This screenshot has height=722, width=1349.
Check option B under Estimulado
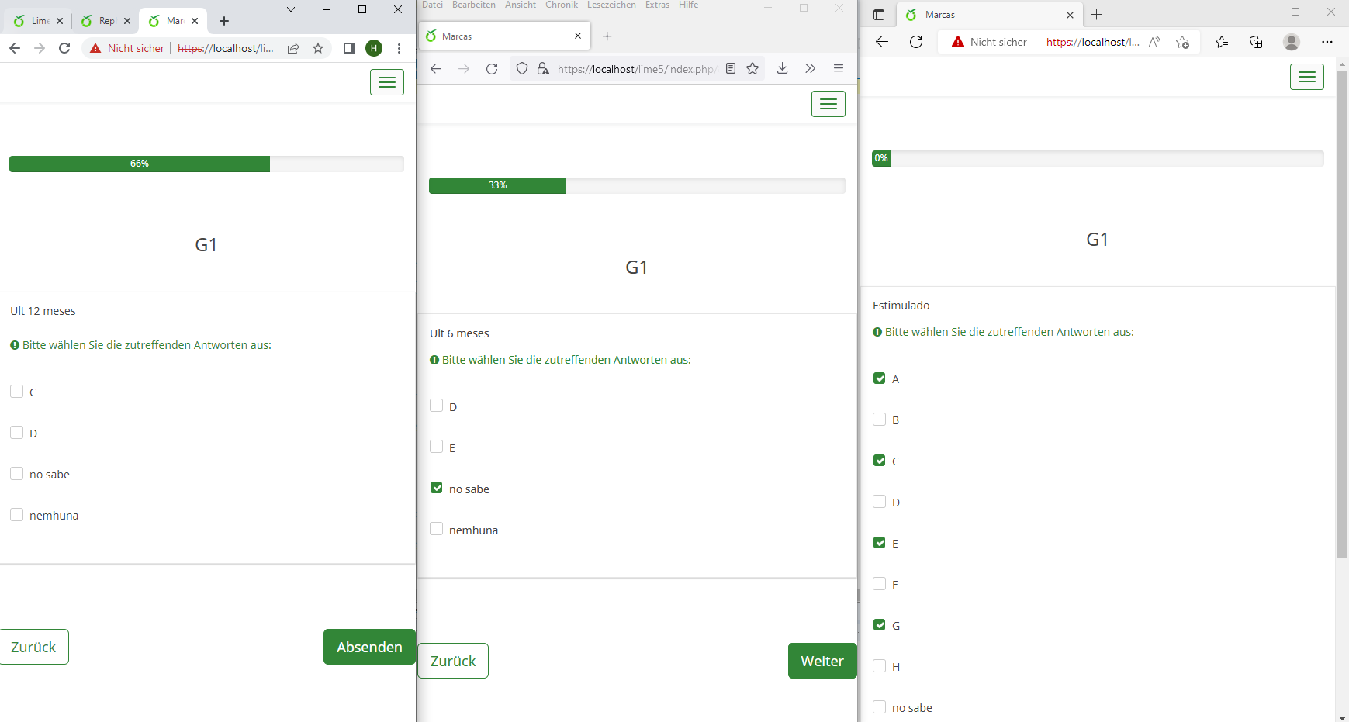(x=880, y=420)
